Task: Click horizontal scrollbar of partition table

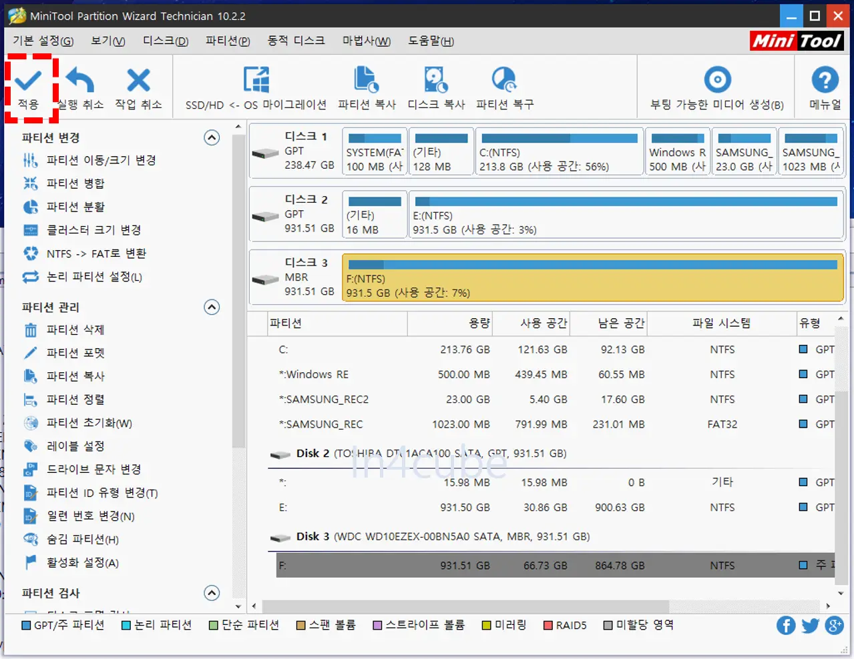Action: [x=466, y=606]
